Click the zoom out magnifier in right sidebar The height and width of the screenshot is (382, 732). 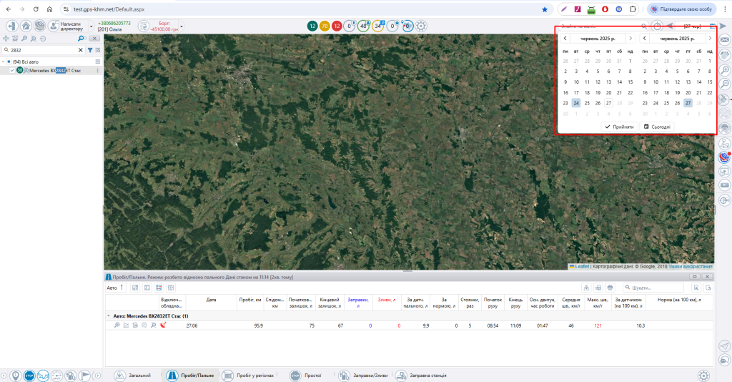725,84
